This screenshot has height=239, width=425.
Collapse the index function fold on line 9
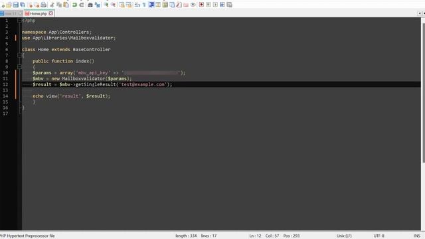click(x=19, y=67)
